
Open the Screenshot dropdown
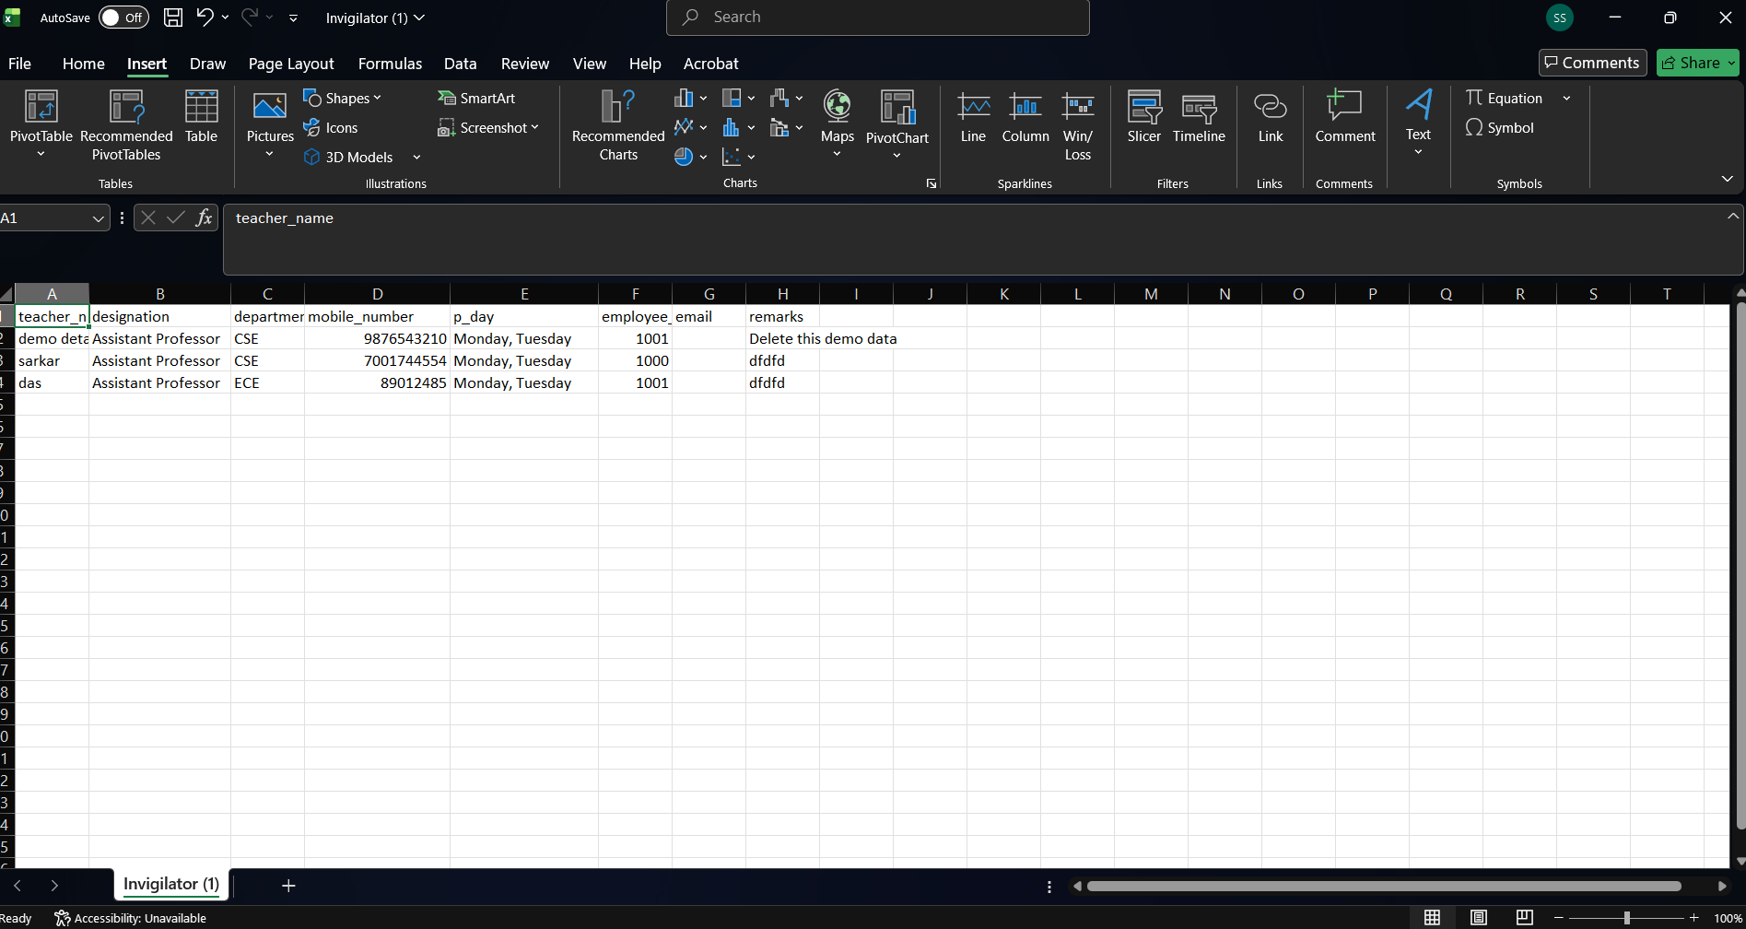click(534, 128)
